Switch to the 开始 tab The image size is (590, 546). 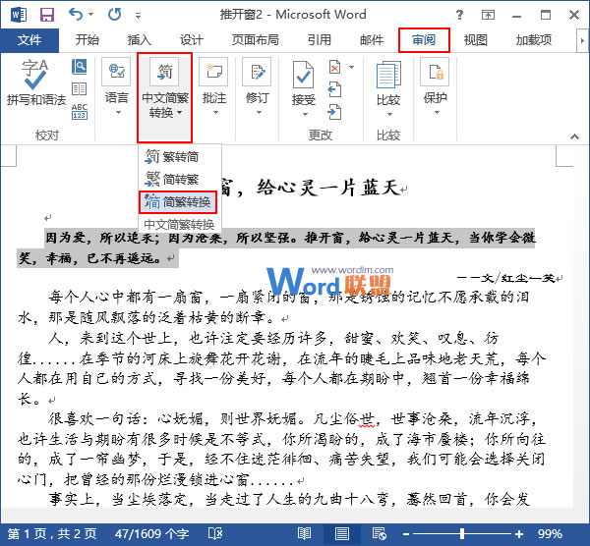coord(87,40)
